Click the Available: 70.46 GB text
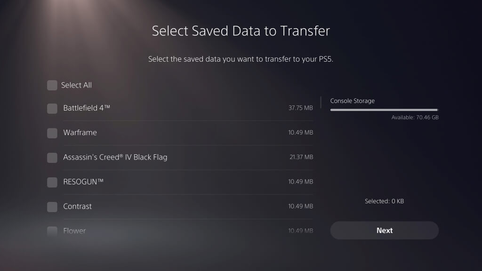The width and height of the screenshot is (482, 271). pyautogui.click(x=415, y=117)
